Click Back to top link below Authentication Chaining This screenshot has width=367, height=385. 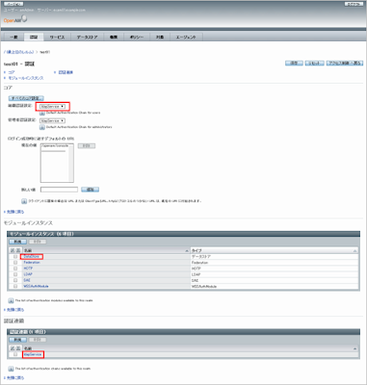pos(15,377)
